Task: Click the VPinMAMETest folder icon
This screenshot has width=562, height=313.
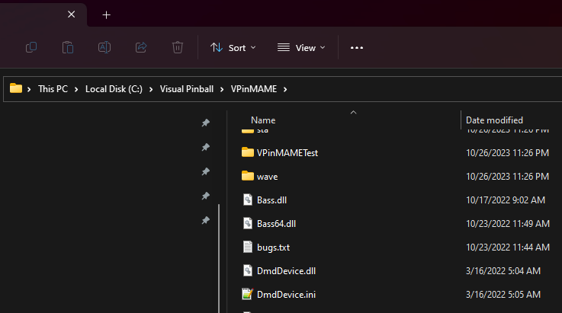Action: point(247,152)
